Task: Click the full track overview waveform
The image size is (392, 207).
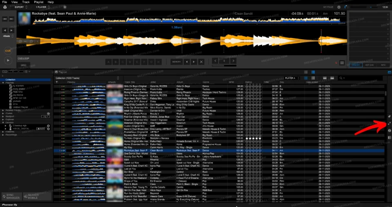Action: pos(189,20)
